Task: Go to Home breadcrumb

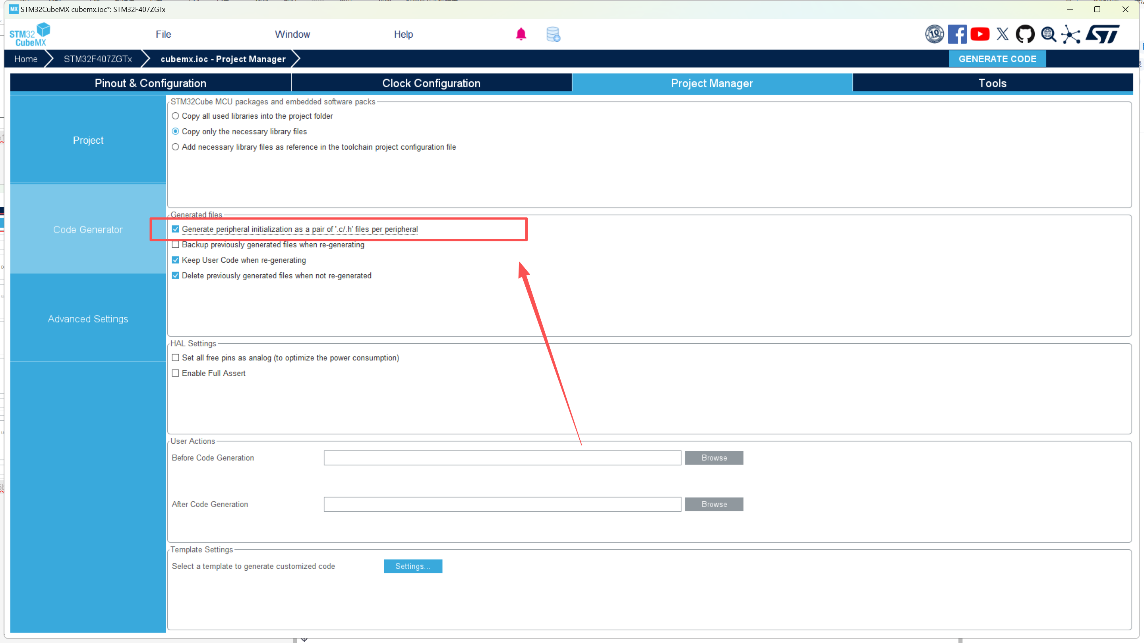Action: point(26,59)
